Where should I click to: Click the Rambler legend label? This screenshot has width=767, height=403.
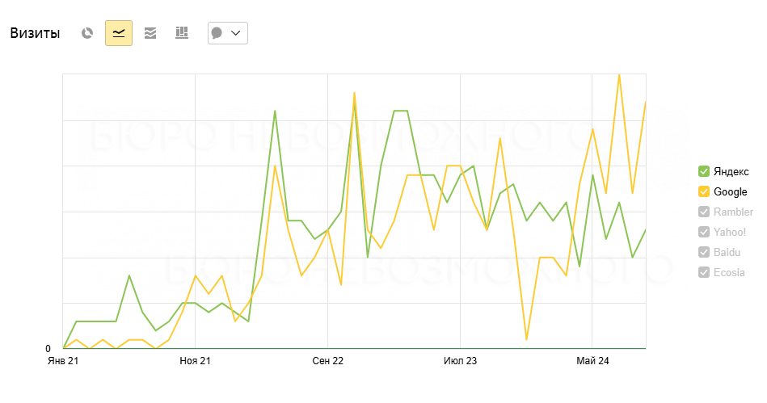tap(733, 212)
